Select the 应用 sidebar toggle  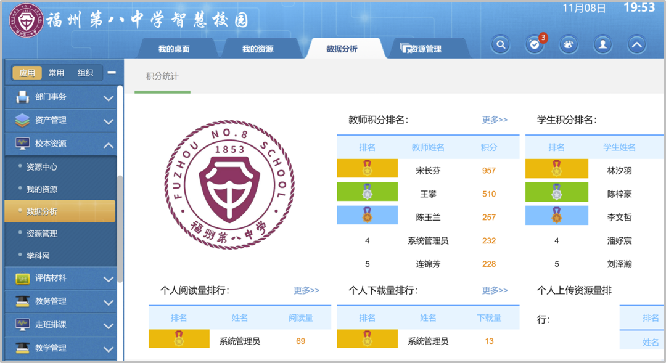tap(27, 73)
